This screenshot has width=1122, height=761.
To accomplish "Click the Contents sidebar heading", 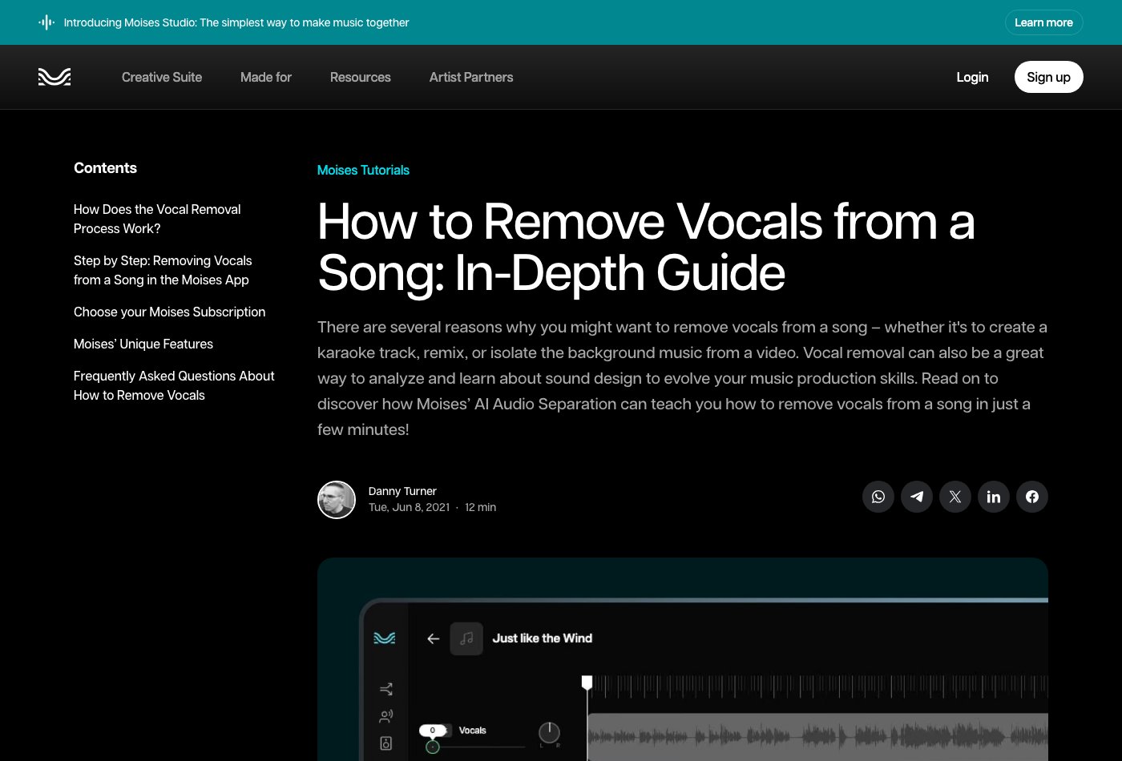I will 105,168.
